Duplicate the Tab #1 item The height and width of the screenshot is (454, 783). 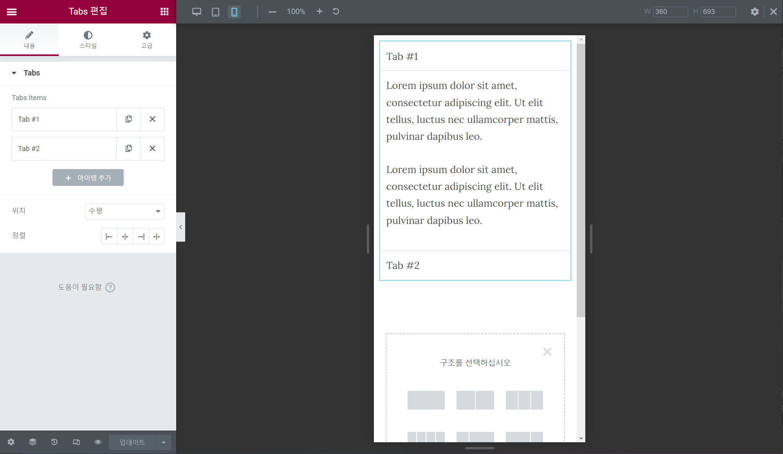pyautogui.click(x=128, y=119)
